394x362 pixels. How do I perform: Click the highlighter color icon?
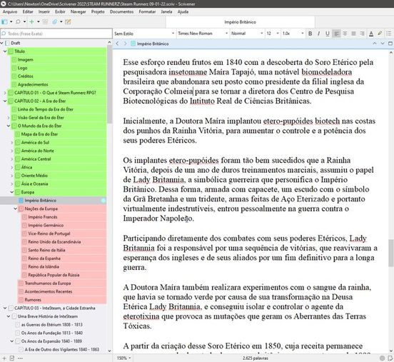click(380, 34)
